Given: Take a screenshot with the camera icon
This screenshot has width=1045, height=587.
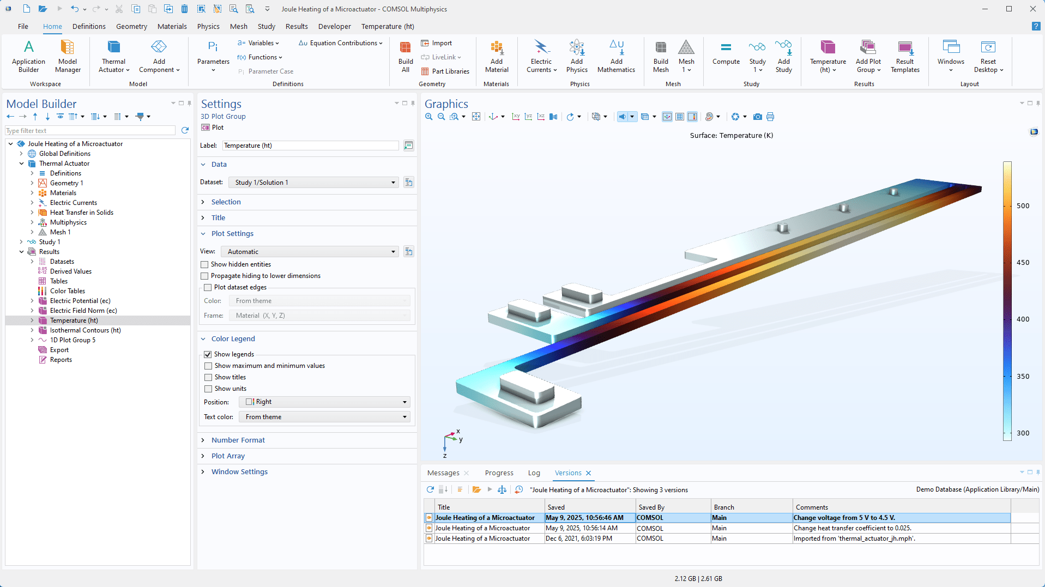Looking at the screenshot, I should click(757, 117).
